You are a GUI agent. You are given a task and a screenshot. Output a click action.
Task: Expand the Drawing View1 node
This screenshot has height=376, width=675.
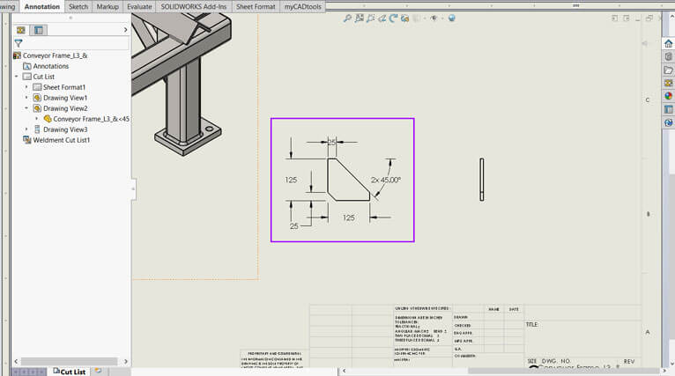26,98
